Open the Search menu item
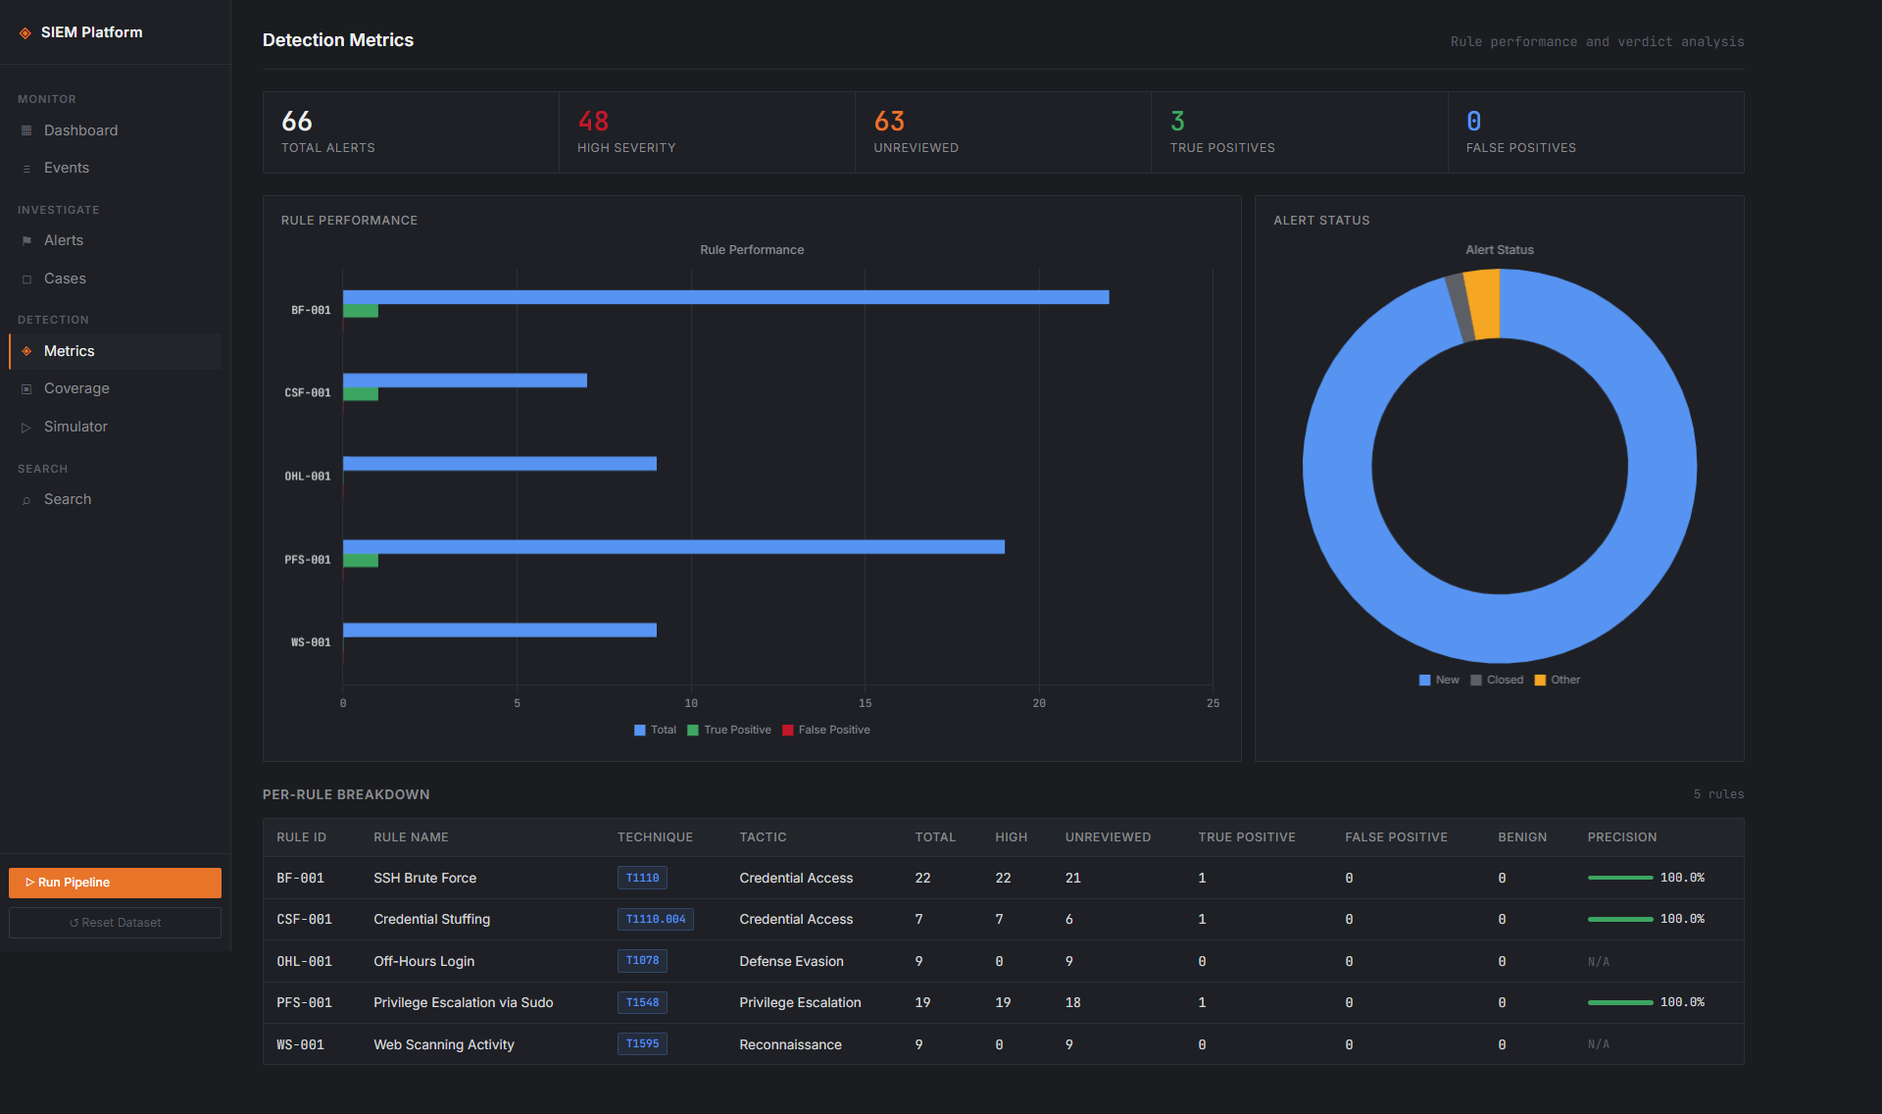1882x1114 pixels. (115, 499)
